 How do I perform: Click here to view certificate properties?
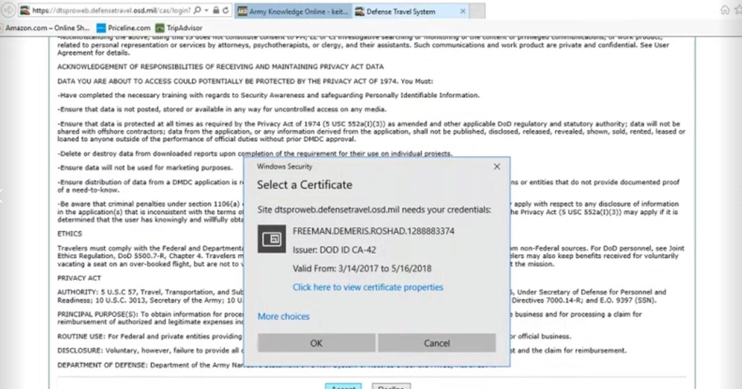(368, 287)
